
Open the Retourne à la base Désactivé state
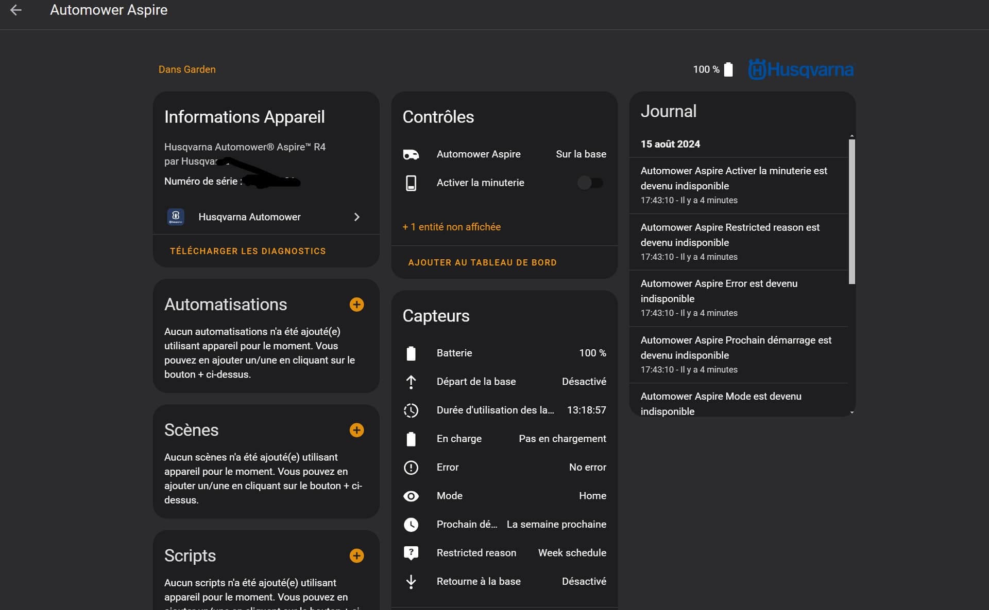584,581
